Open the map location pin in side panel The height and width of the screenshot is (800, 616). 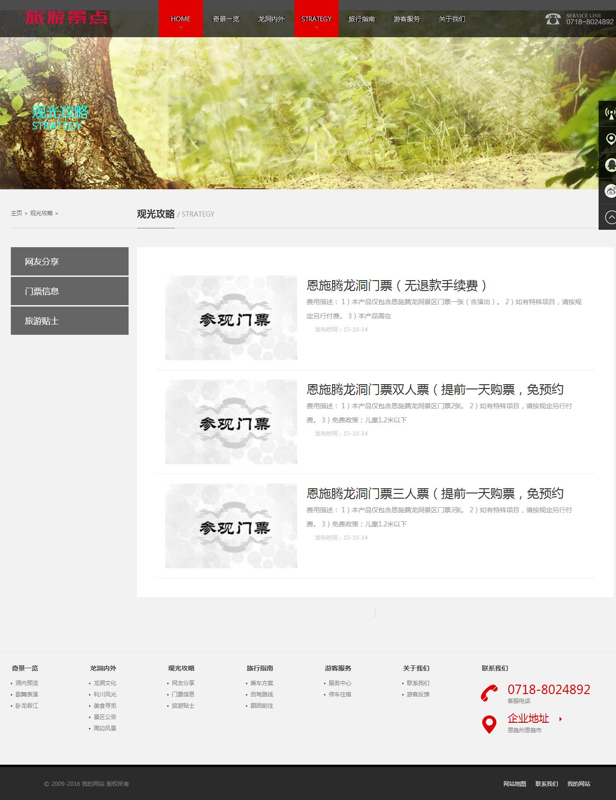coord(610,139)
